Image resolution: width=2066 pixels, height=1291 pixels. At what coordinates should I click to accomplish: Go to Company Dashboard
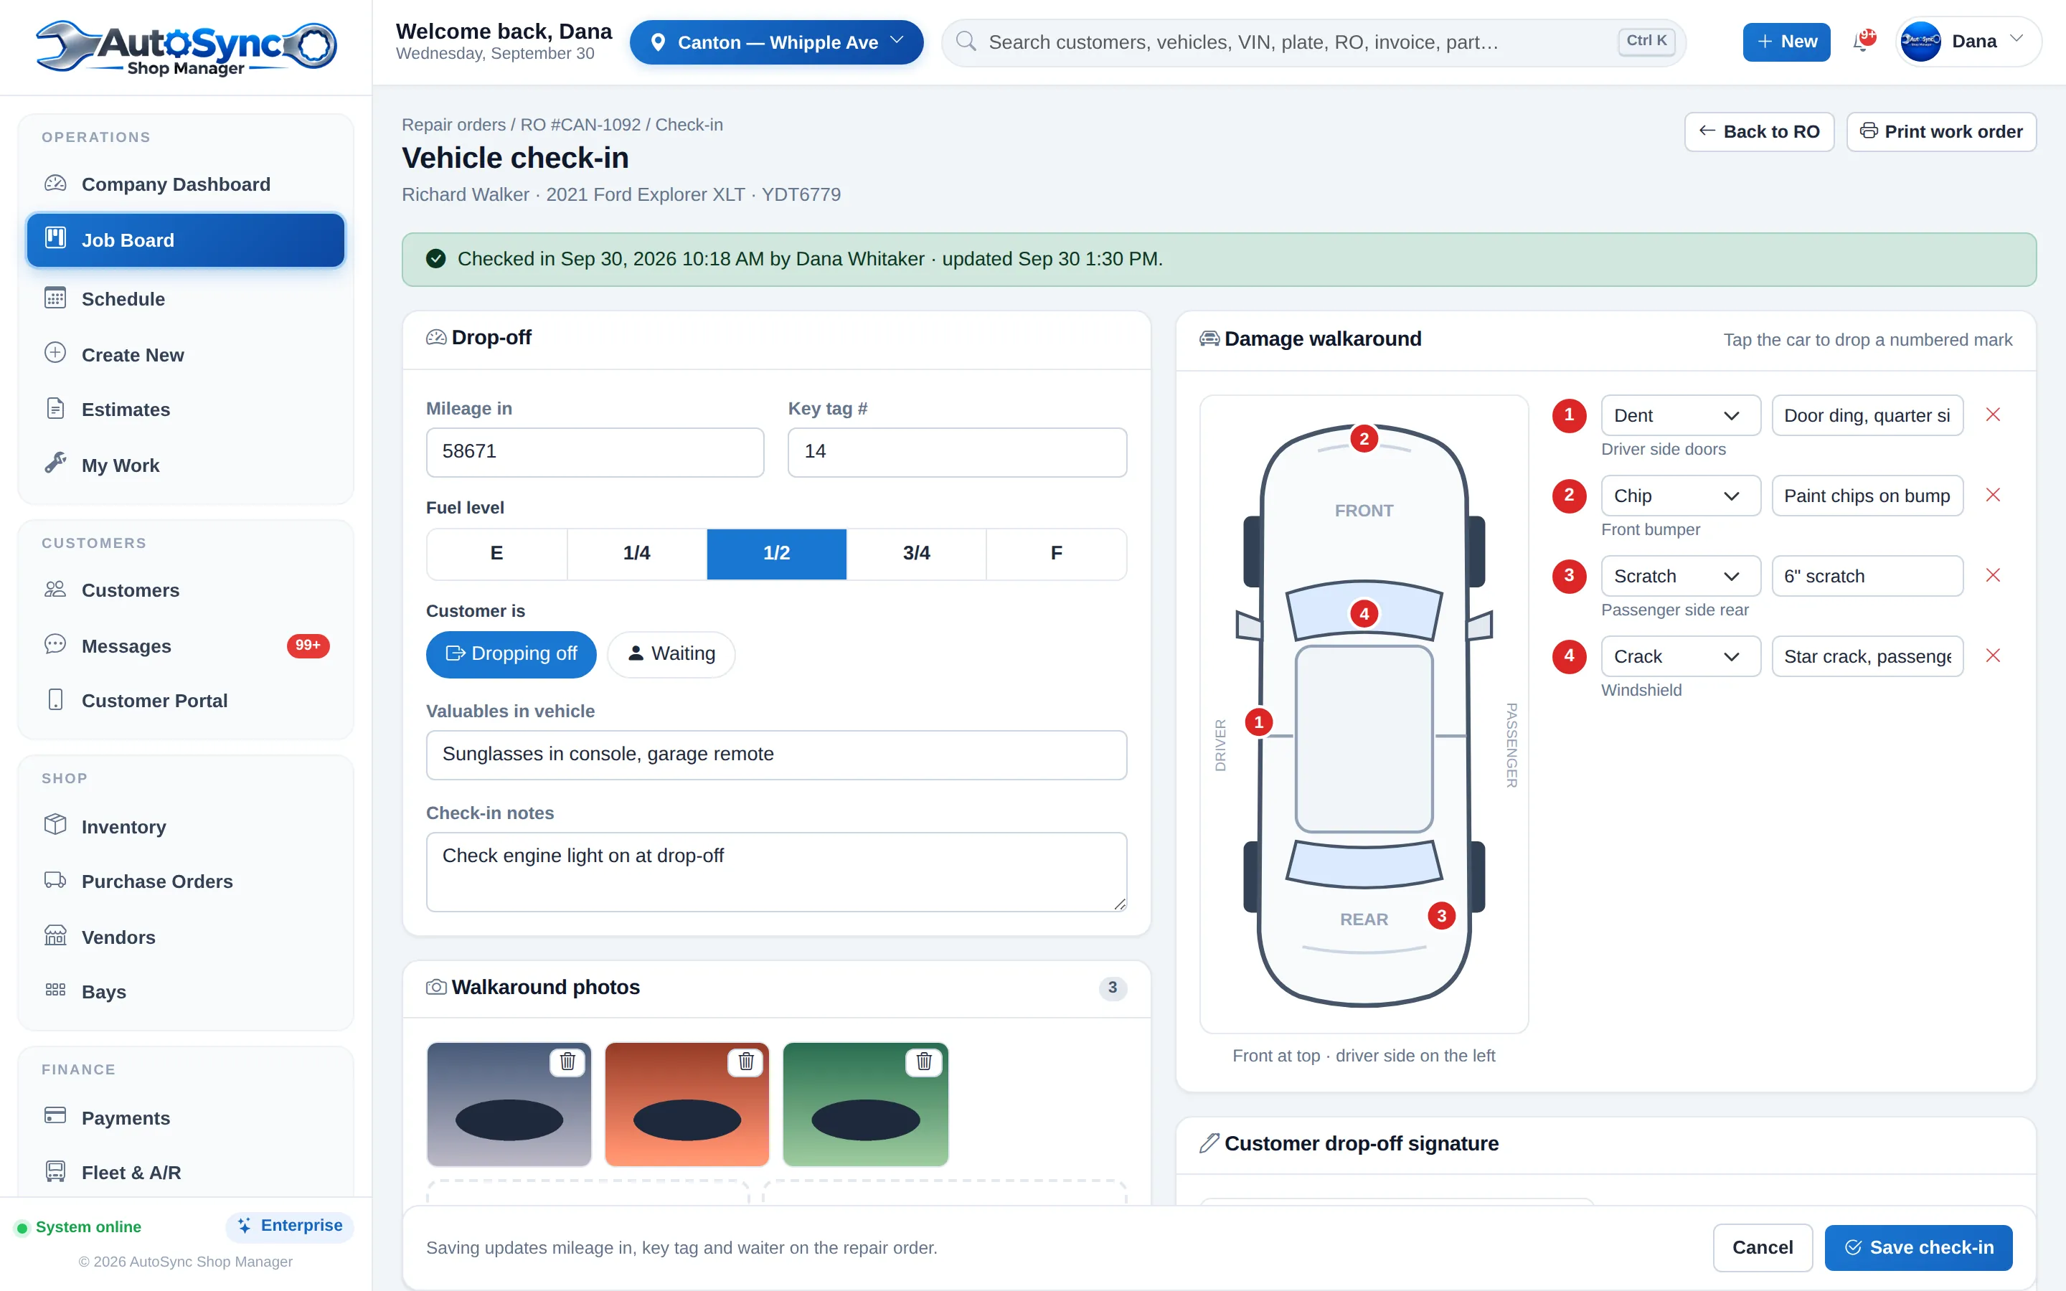click(x=186, y=184)
